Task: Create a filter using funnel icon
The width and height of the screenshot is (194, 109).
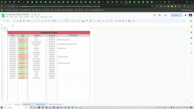Action: click(x=126, y=21)
